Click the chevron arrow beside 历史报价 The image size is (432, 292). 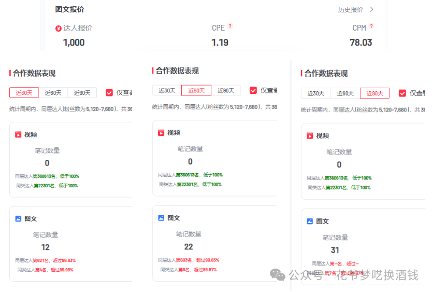[x=371, y=10]
